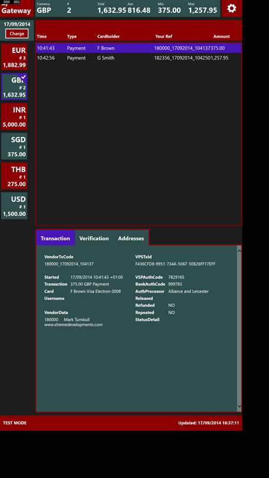Screen dimensions: 269x478
Task: Click the Min value 375.00
Action: tap(169, 10)
